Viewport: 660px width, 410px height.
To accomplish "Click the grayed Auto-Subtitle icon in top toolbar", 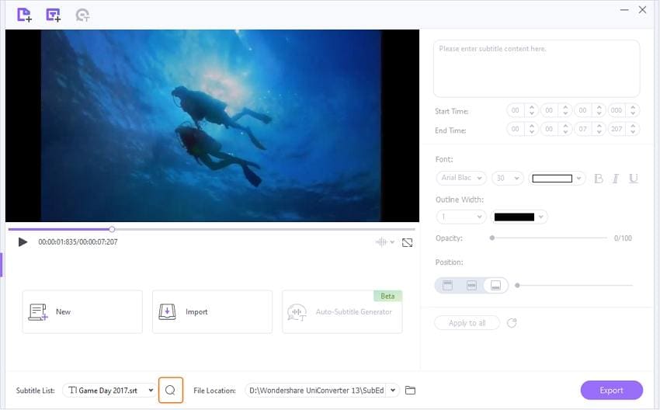I will 82,16.
